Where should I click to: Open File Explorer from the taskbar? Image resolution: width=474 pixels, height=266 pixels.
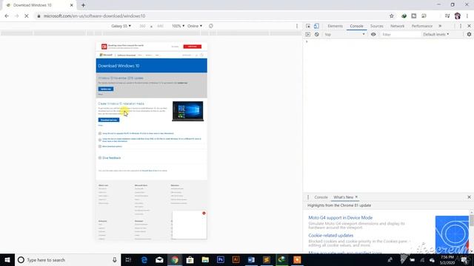[x=205, y=259]
